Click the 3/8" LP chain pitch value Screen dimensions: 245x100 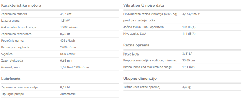tap(187, 54)
